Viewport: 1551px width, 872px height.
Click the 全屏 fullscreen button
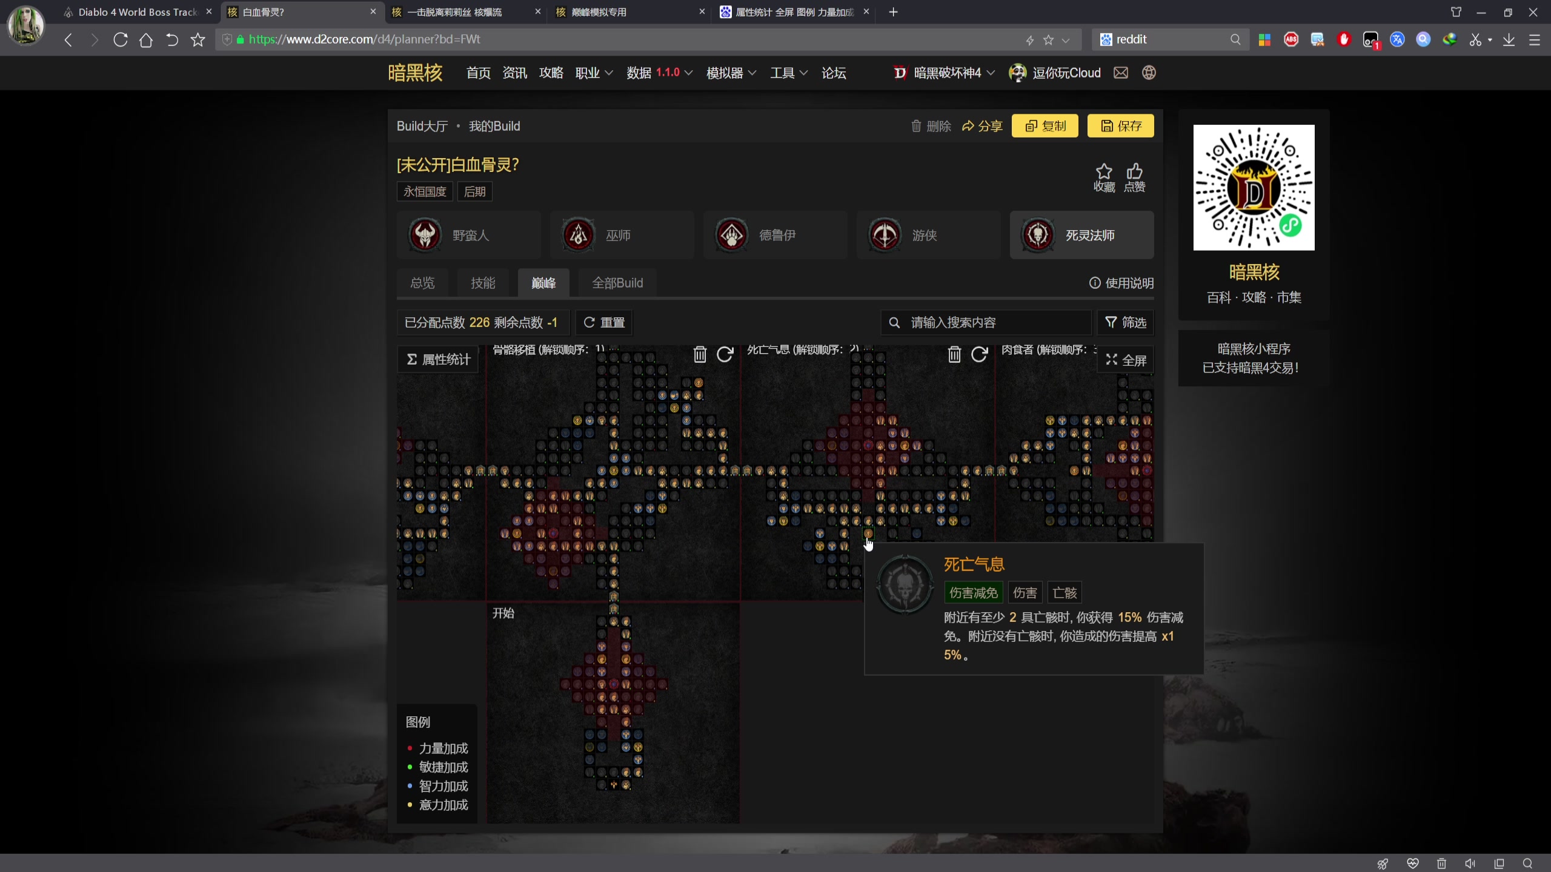[x=1126, y=360]
